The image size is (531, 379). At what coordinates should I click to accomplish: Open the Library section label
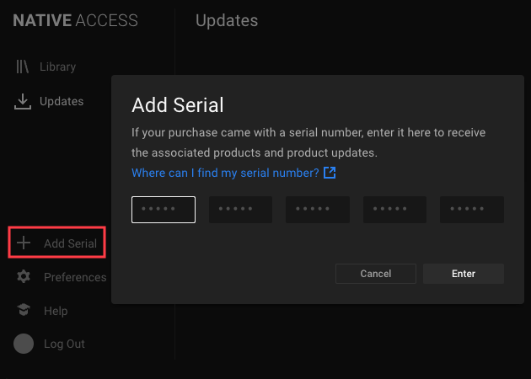click(57, 67)
